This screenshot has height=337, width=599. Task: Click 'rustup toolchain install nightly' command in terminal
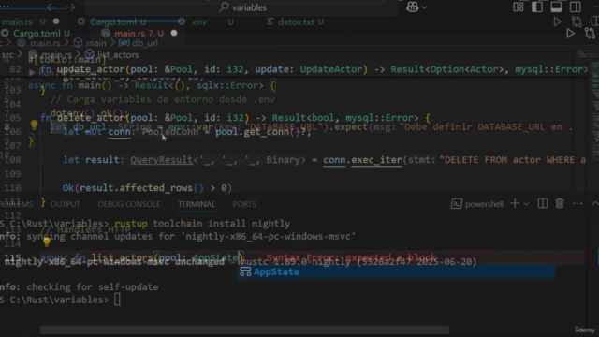[x=202, y=224]
